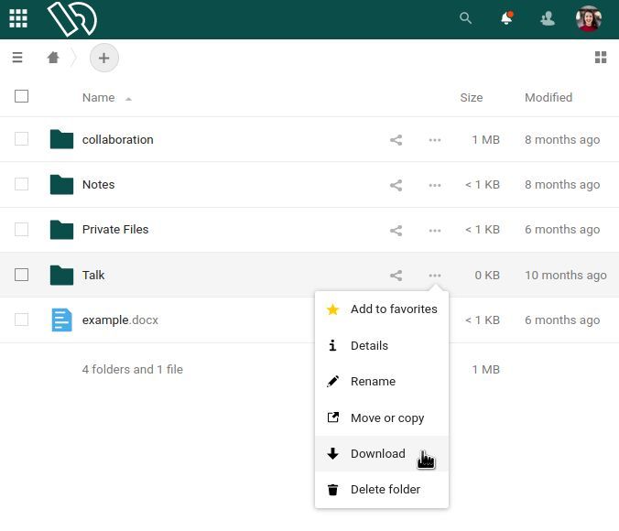
Task: Choose Download from the context menu
Action: click(x=377, y=453)
